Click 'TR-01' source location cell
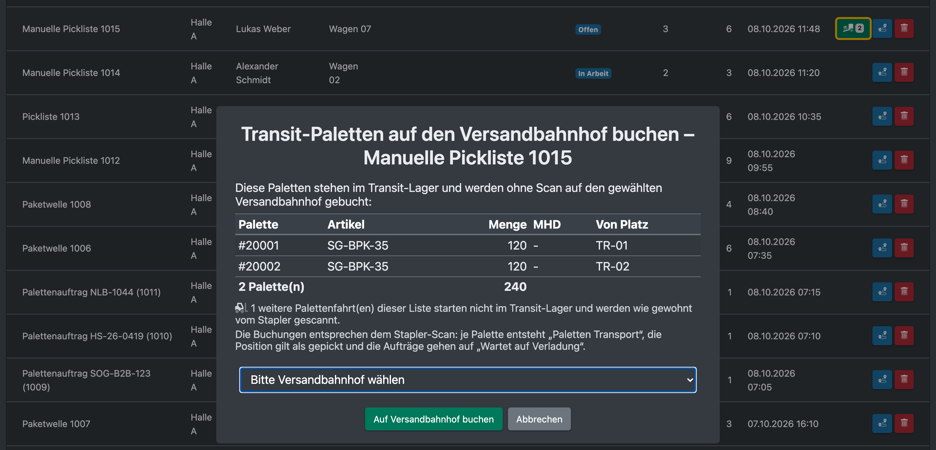Screen dimensions: 936x450 click(612, 246)
